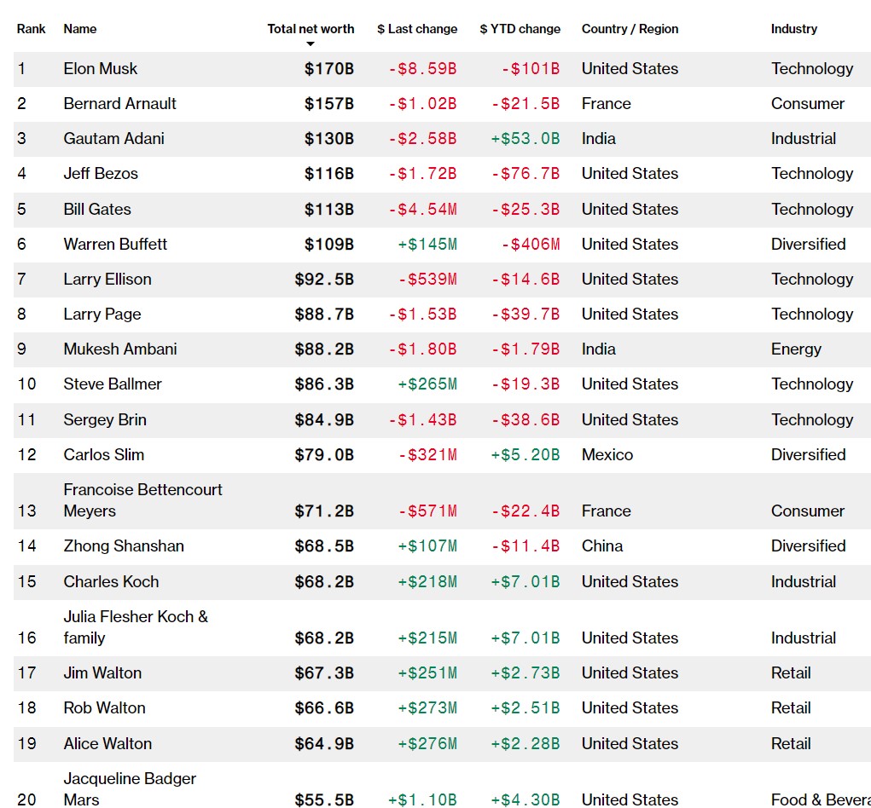Open Mukesh Ambani's profile
Screen dimensions: 871x808
click(119, 349)
